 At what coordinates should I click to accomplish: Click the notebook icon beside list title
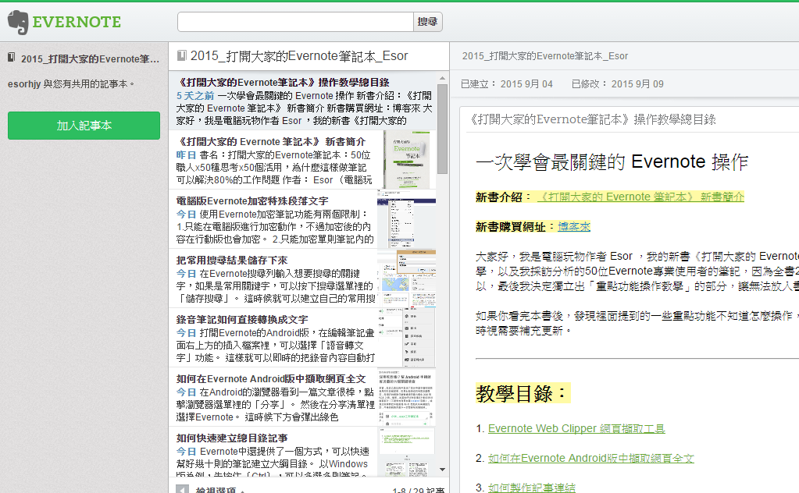pyautogui.click(x=181, y=55)
